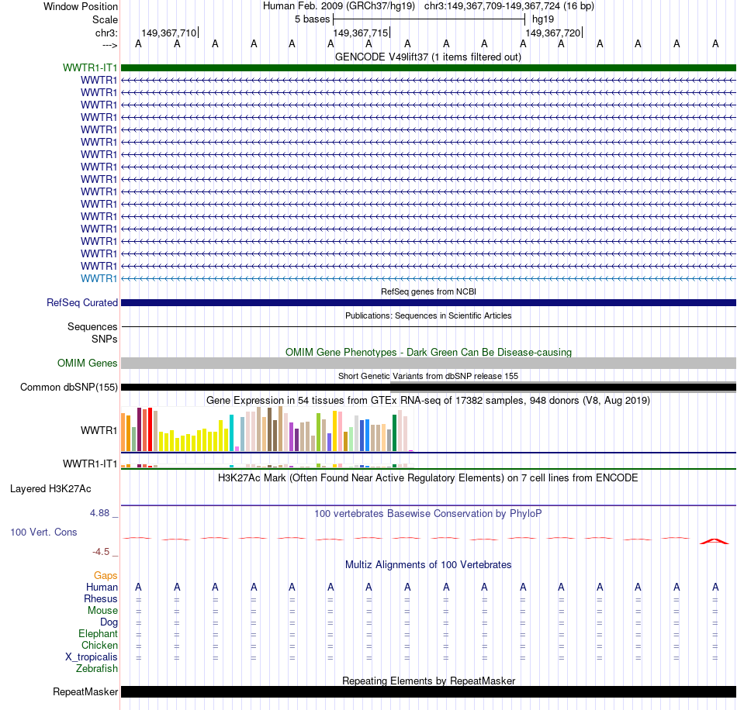Click the 100 Vert. Cons label
The width and height of the screenshot is (737, 710).
pos(43,532)
